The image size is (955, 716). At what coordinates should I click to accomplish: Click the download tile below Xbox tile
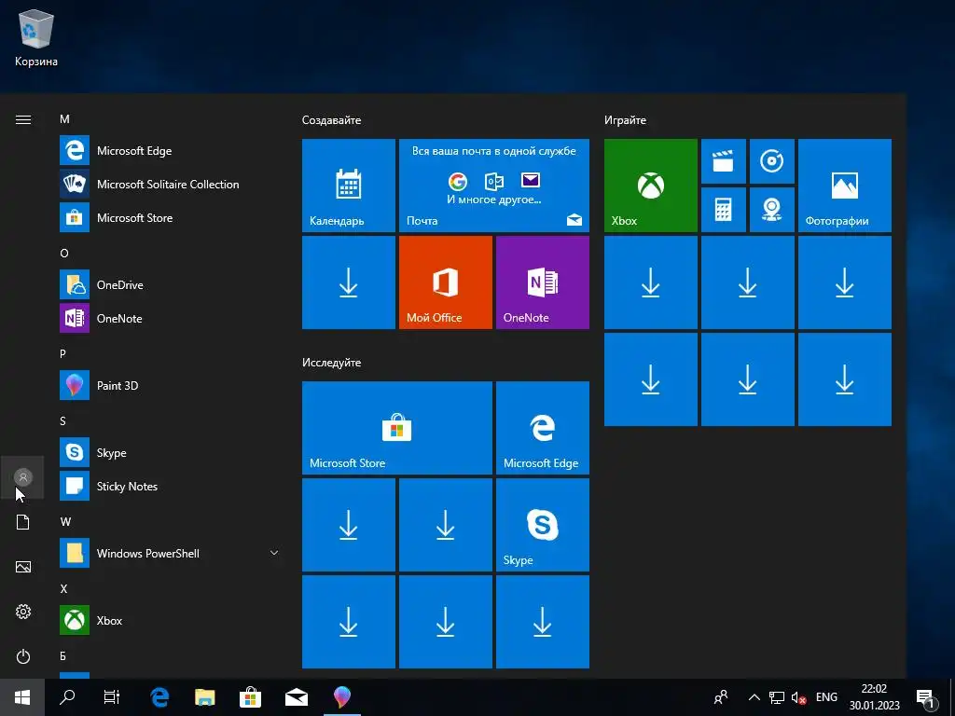[x=650, y=282]
